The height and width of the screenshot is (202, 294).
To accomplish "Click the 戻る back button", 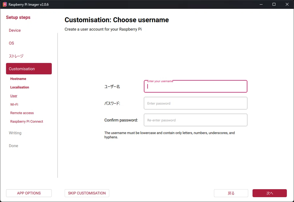I will point(231,193).
